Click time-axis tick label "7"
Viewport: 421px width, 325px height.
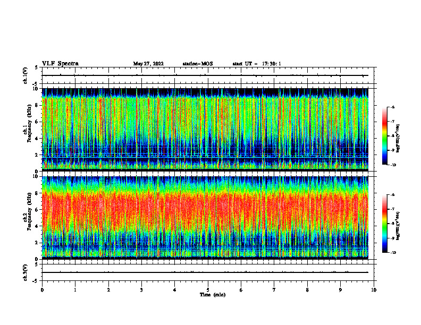(x=274, y=290)
